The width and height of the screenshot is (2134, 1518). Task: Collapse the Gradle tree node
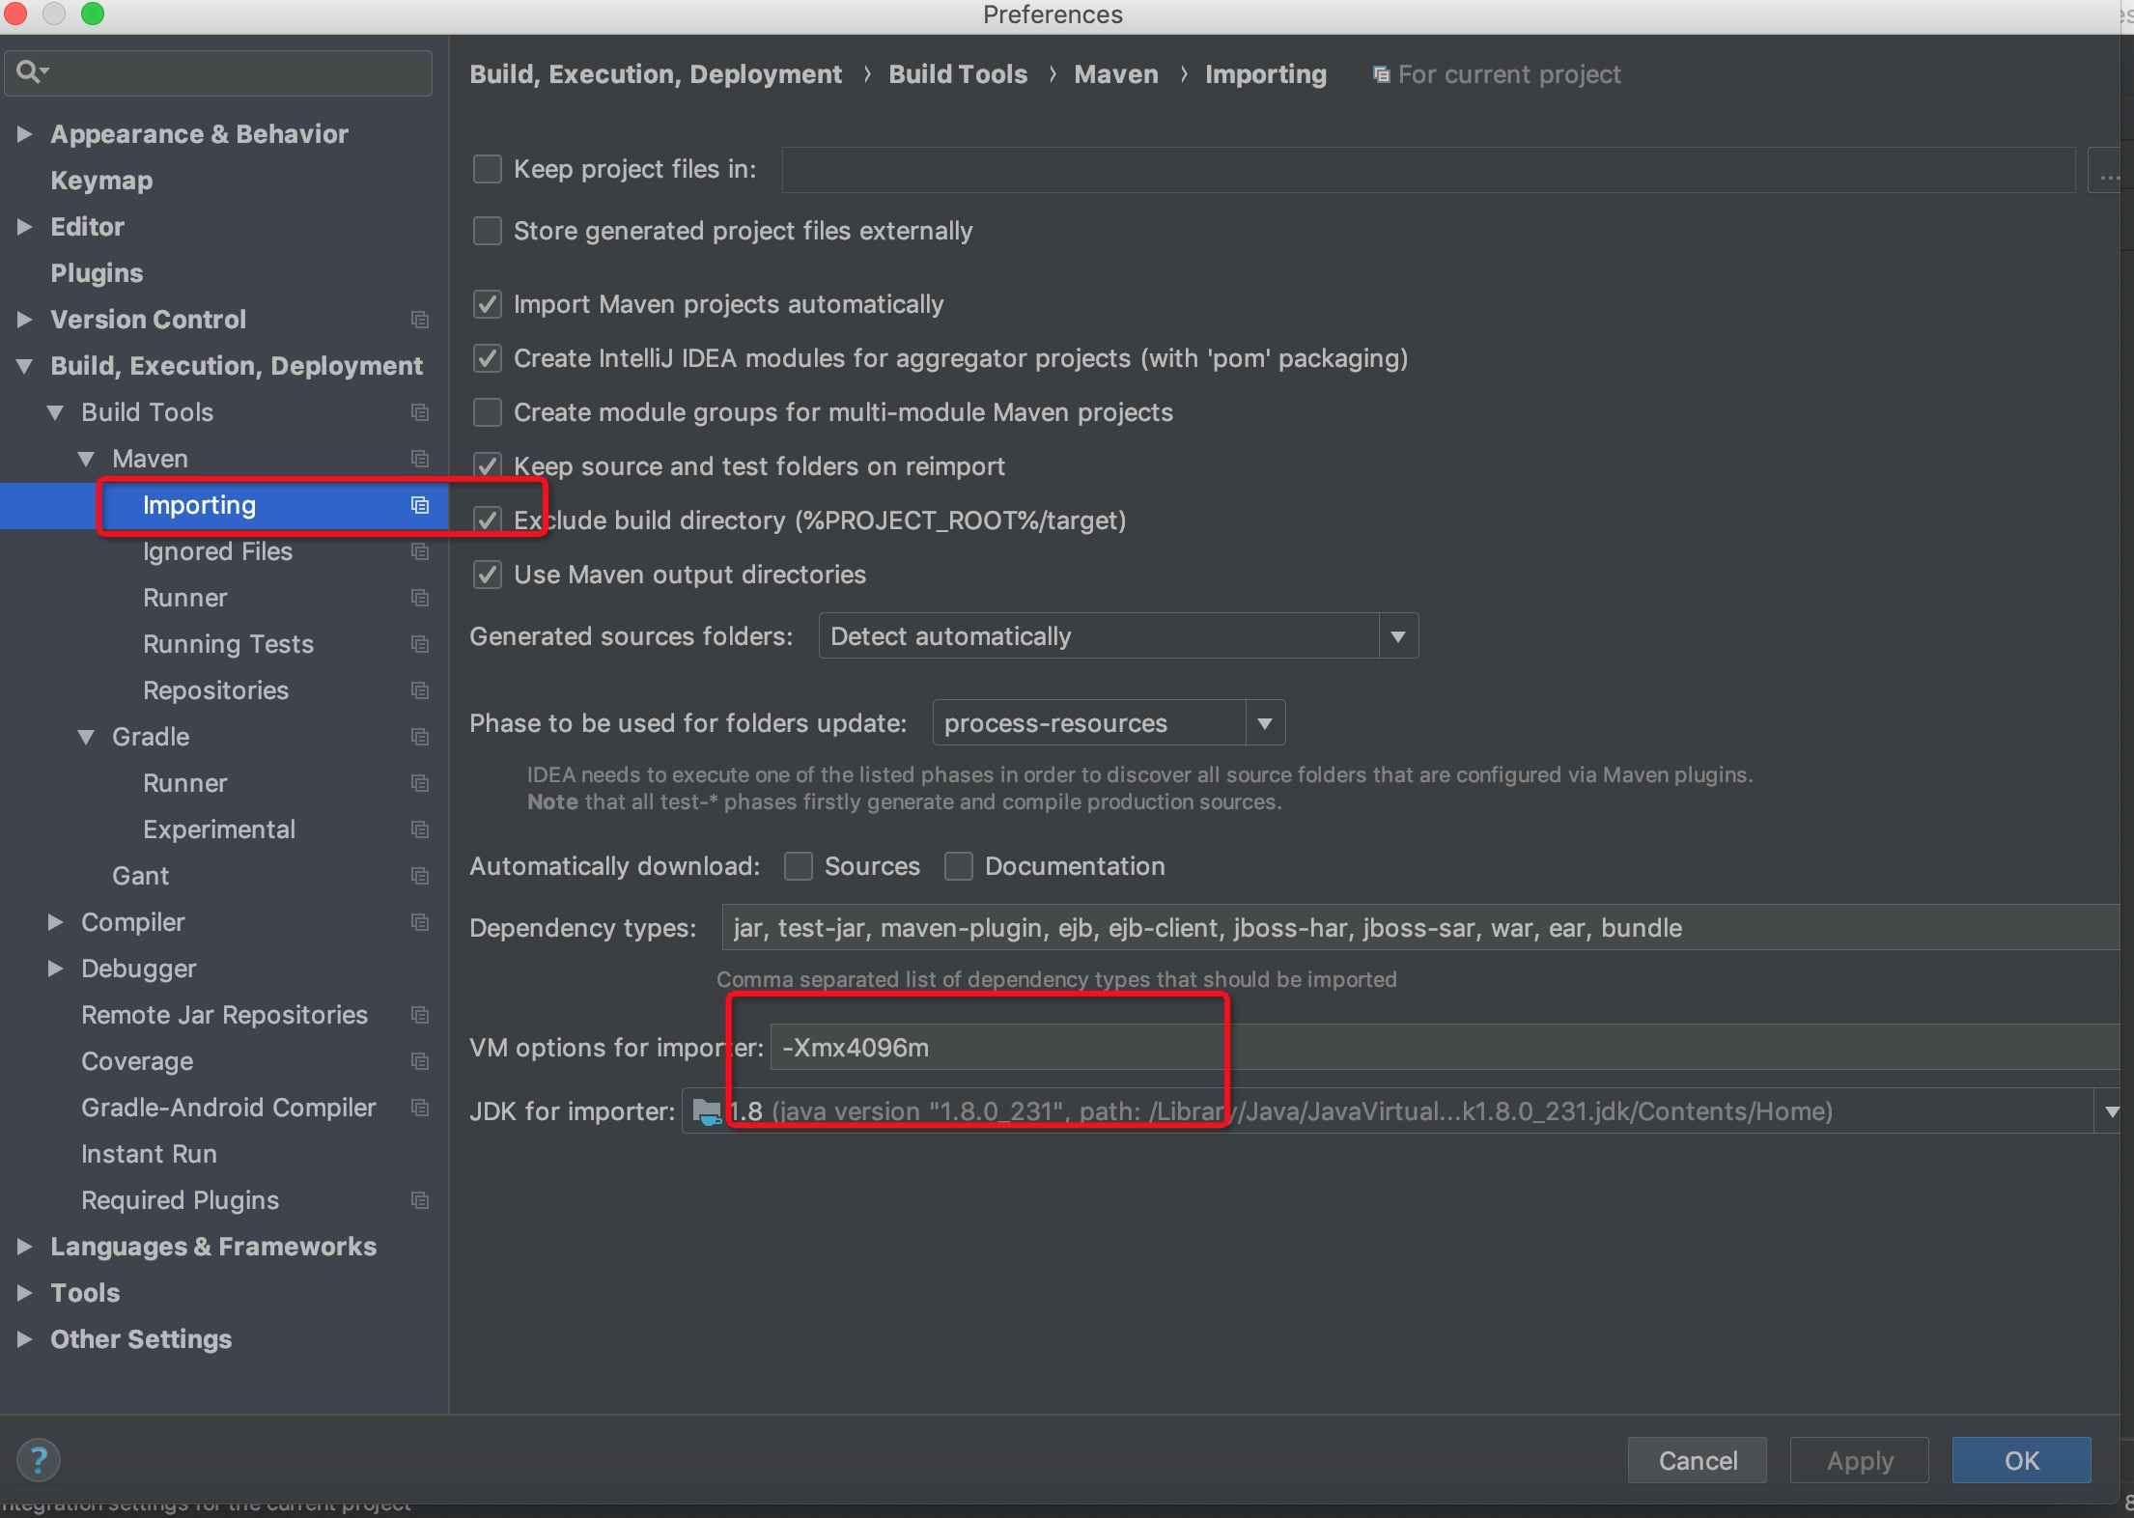click(x=86, y=737)
